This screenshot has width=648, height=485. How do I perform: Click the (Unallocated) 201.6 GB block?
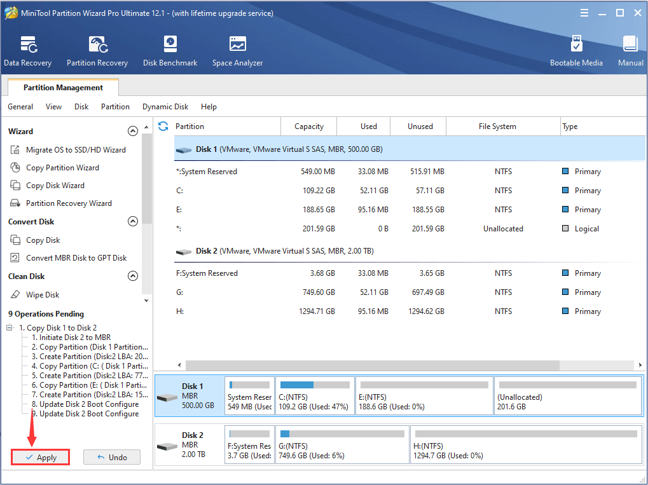[567, 396]
